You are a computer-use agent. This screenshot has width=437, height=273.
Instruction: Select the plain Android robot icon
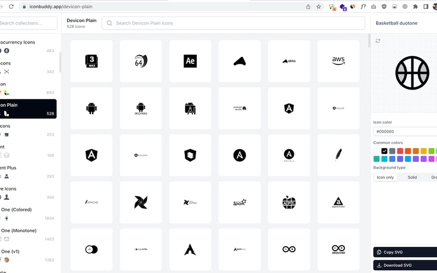coord(91,108)
